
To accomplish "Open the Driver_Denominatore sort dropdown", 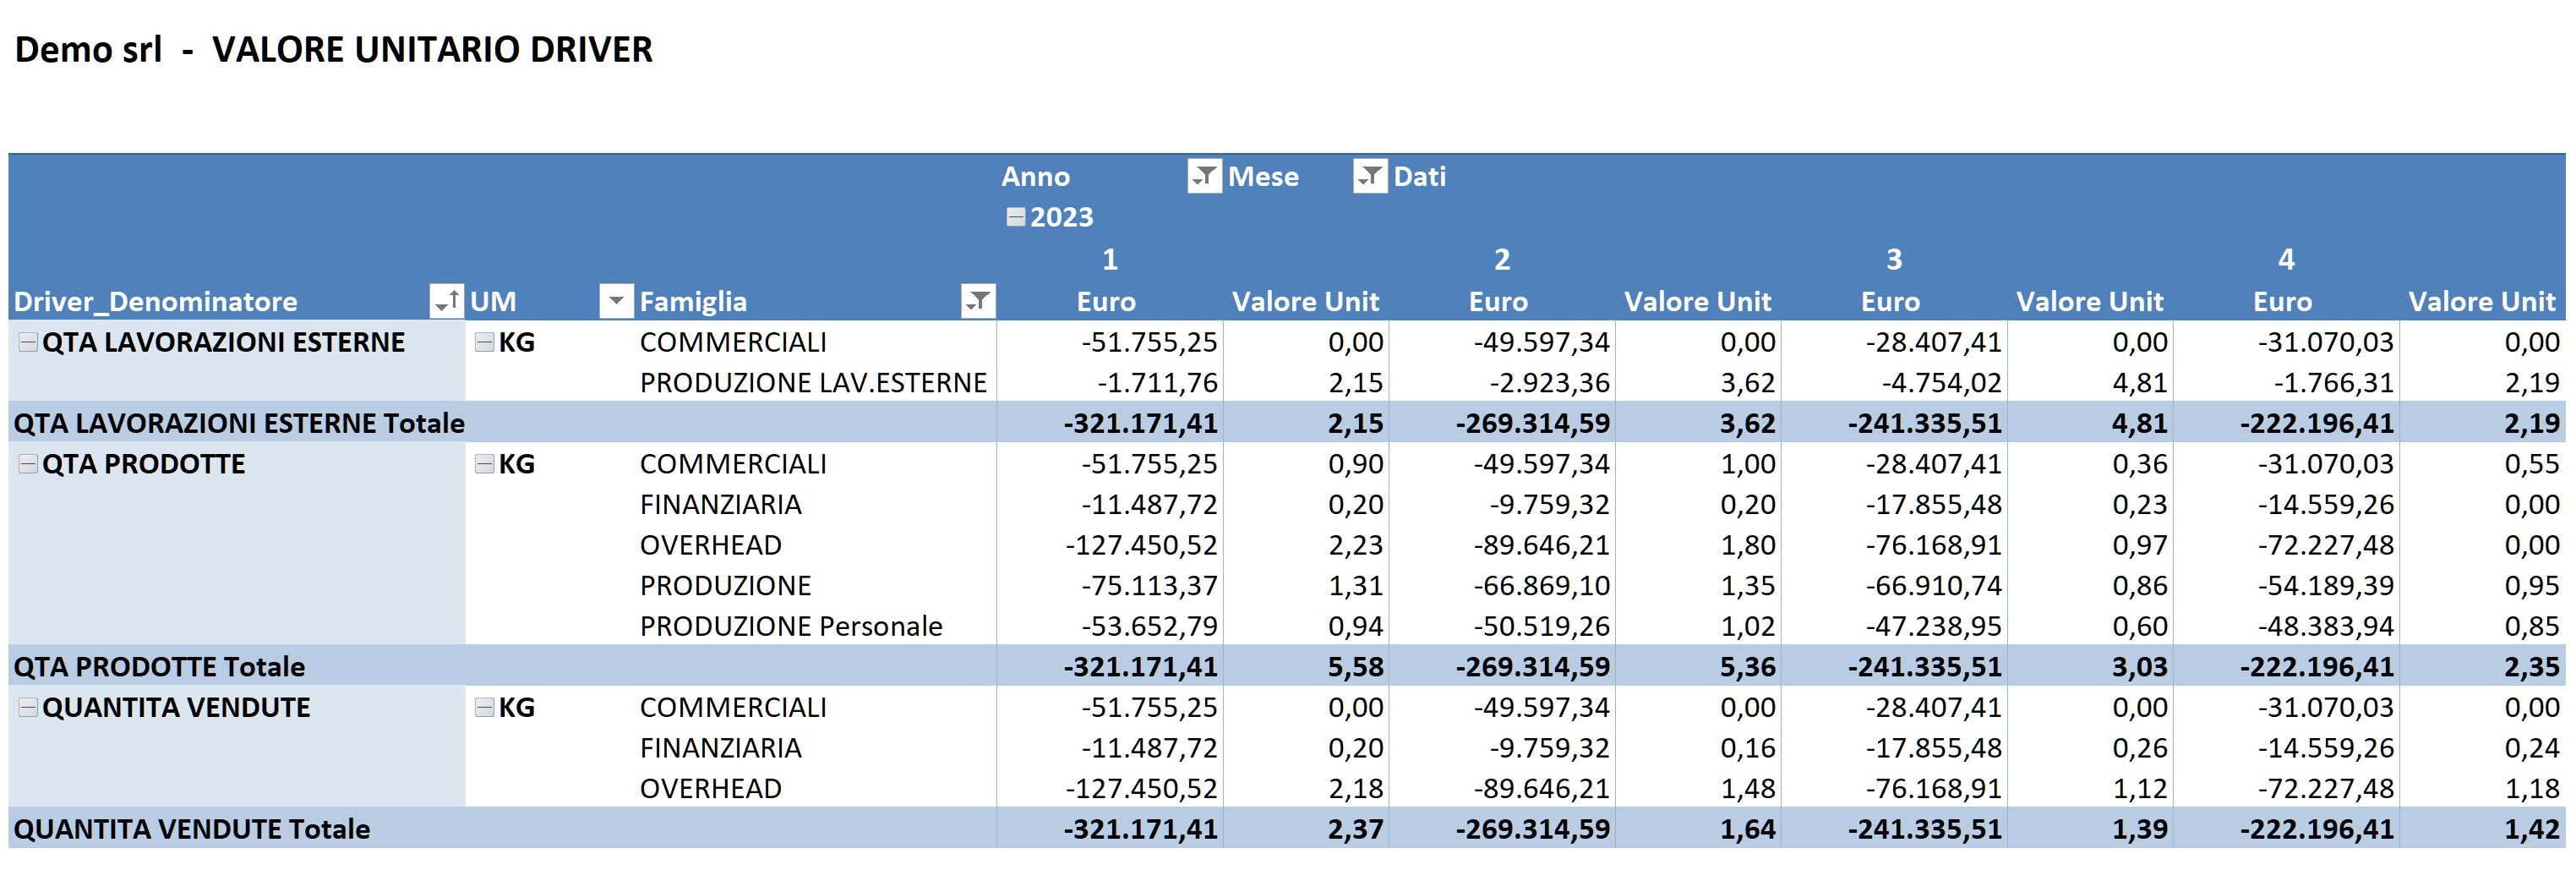I will click(446, 301).
